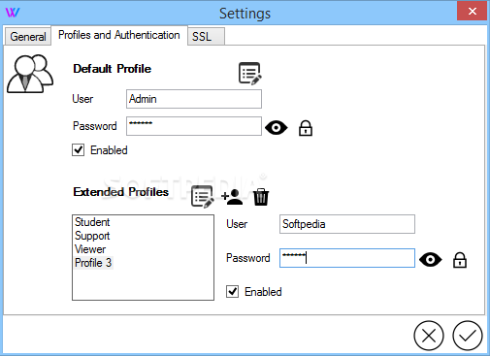Show the Default Profile password
The image size is (490, 356).
pos(276,128)
